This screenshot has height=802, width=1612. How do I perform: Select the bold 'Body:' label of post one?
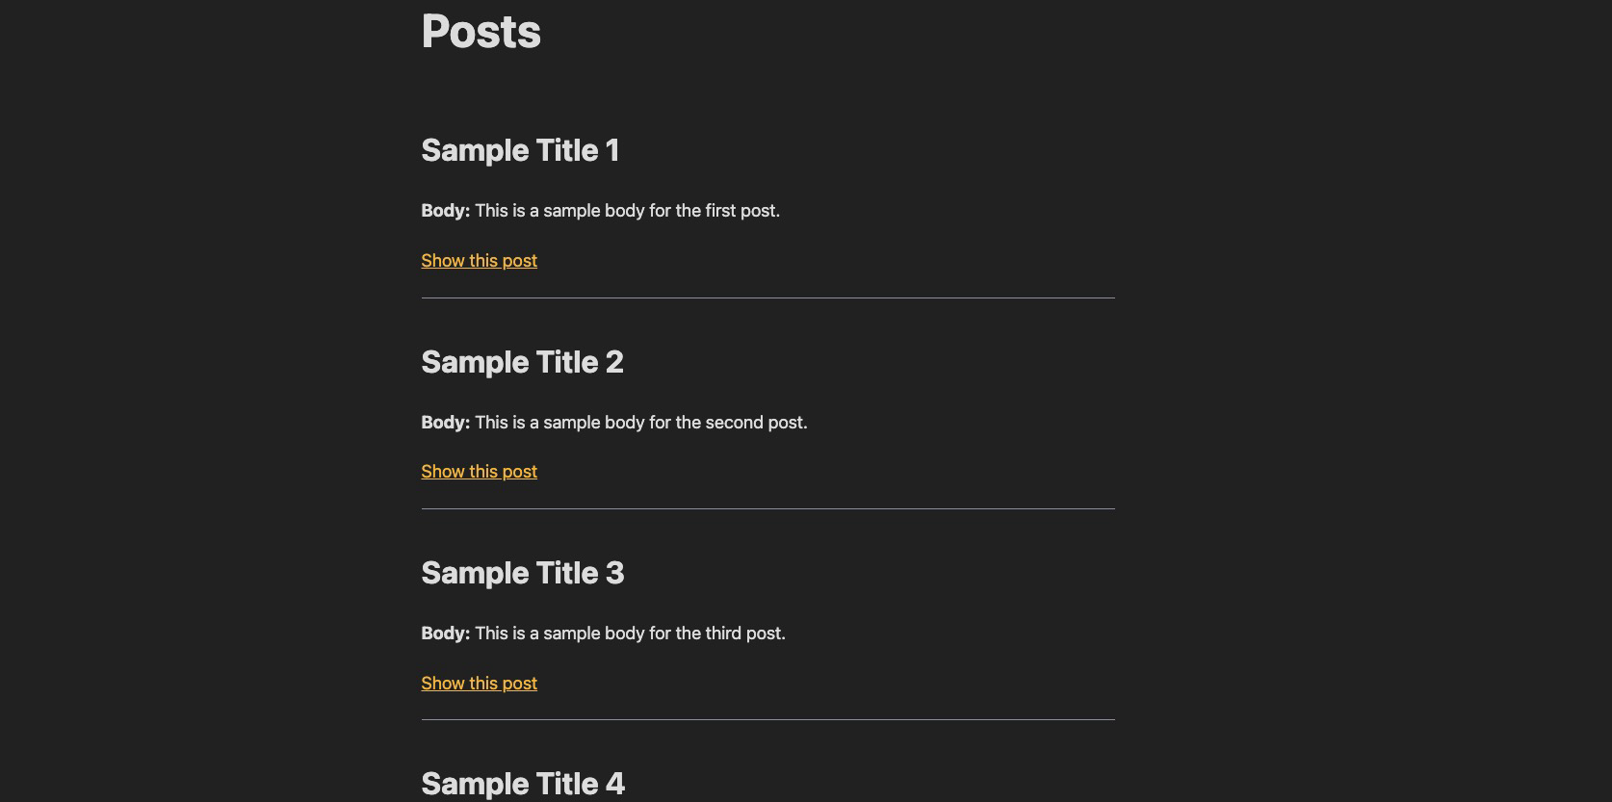445,210
